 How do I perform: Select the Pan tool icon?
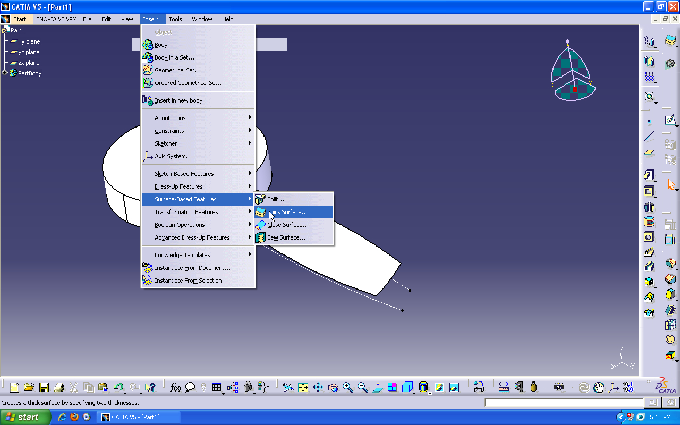318,387
